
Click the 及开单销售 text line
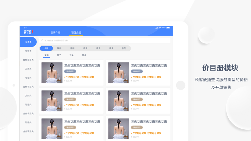coord(221,87)
